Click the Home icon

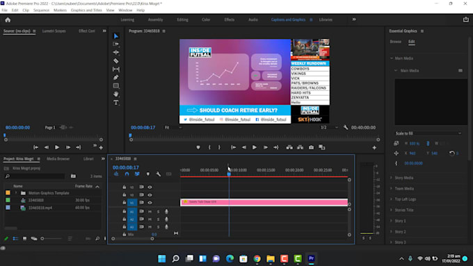pyautogui.click(x=8, y=20)
